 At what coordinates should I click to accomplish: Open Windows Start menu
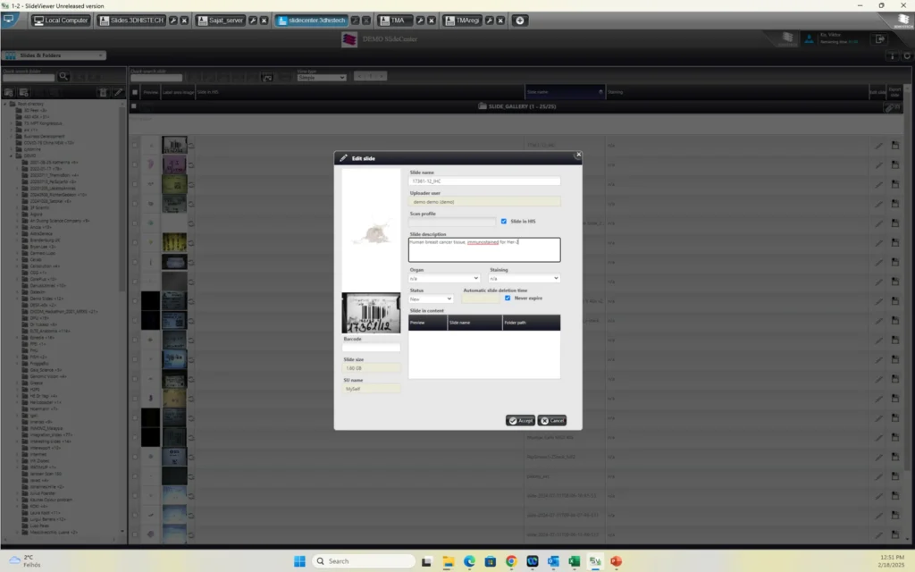pyautogui.click(x=299, y=561)
